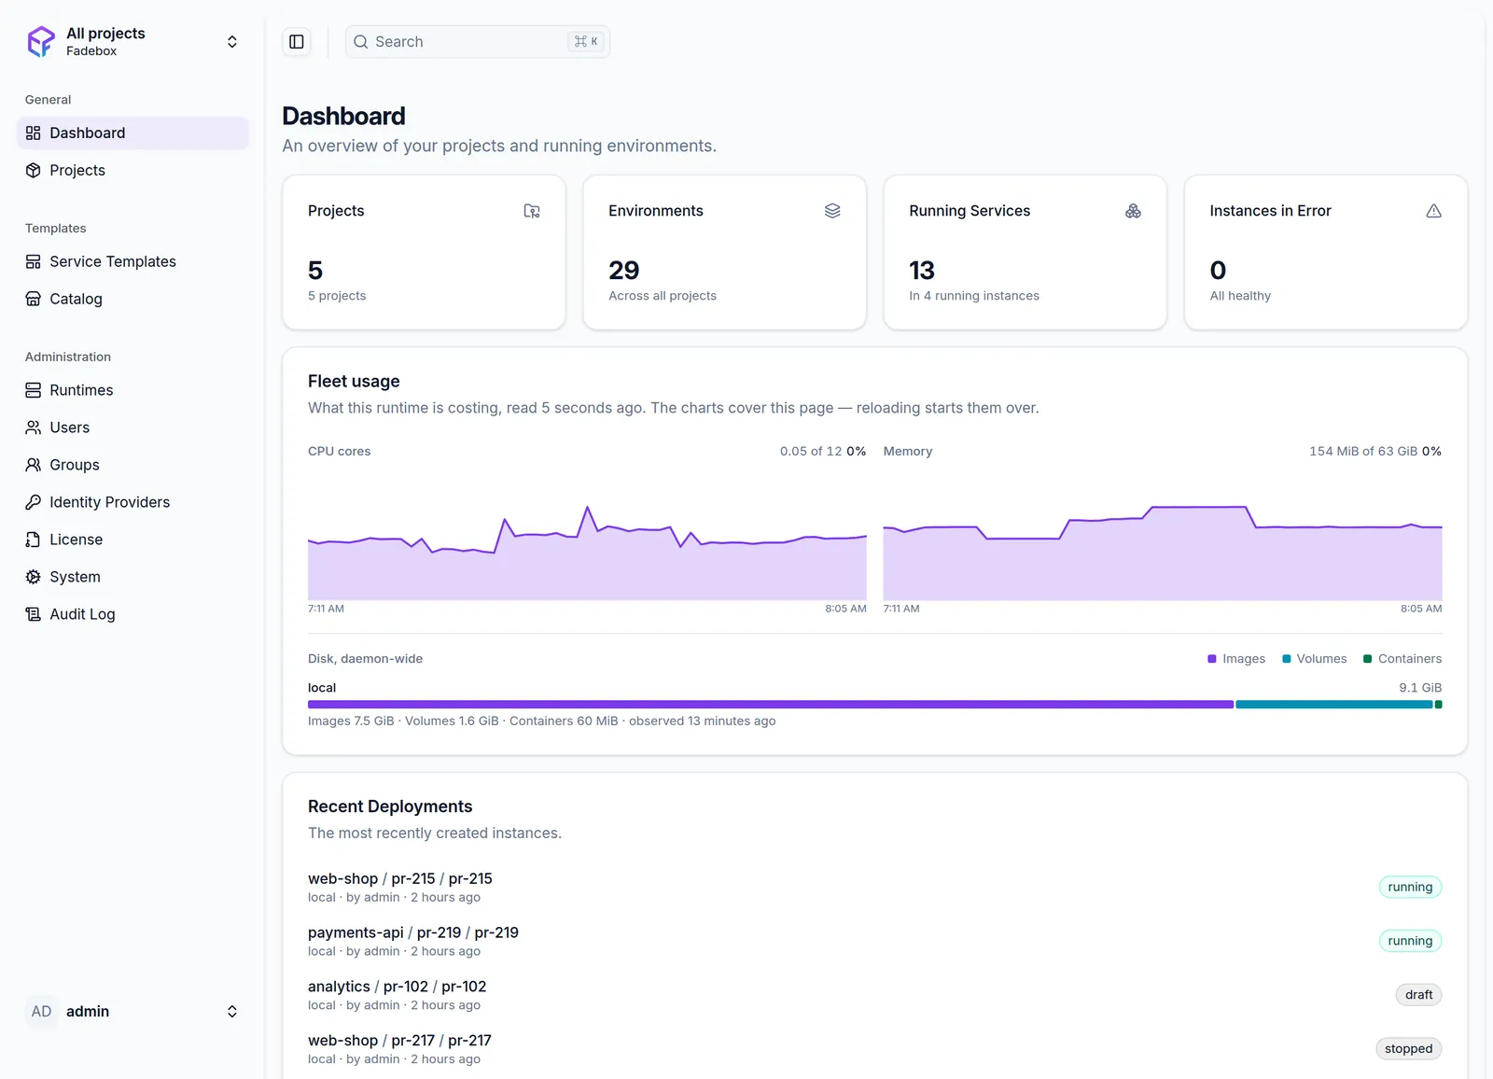Image resolution: width=1493 pixels, height=1079 pixels.
Task: Click the Projects cube icon in sidebar
Action: tap(34, 170)
